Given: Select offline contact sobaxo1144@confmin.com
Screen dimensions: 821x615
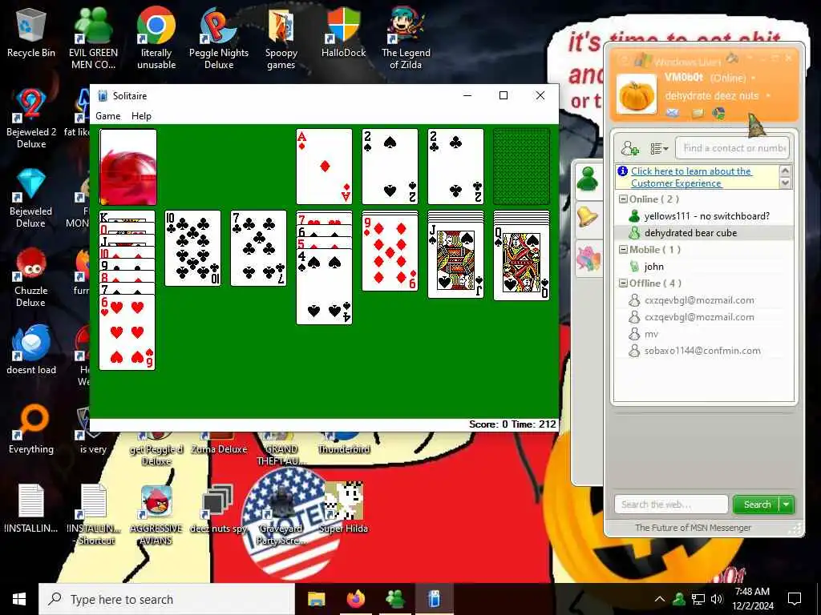Looking at the screenshot, I should [x=704, y=351].
